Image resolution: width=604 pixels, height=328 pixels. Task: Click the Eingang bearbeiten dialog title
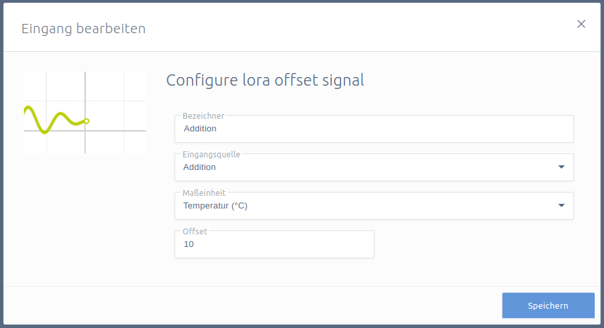coord(84,29)
